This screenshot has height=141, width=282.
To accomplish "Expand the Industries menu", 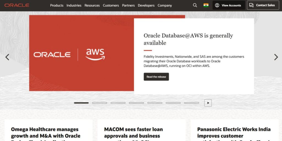I will tap(74, 6).
